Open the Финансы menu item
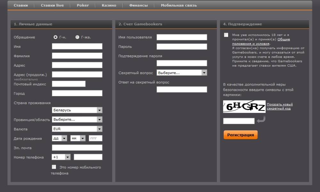 [x=138, y=5]
